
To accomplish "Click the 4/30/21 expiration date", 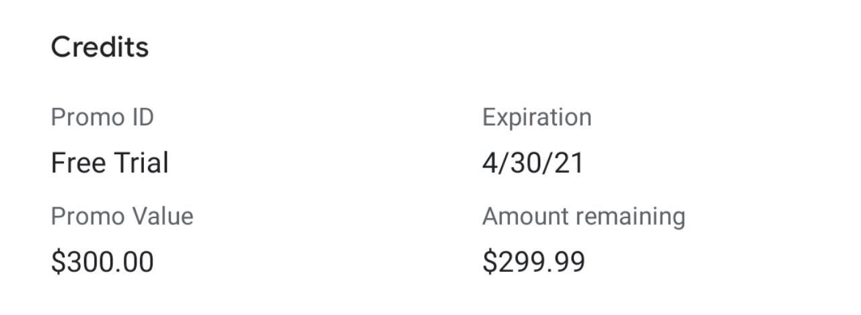I will click(533, 163).
